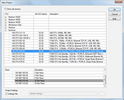Click the 'P266 CPU, 11264Kb + PCMCIA' description
The width and height of the screenshot is (124, 100).
click(x=75, y=48)
